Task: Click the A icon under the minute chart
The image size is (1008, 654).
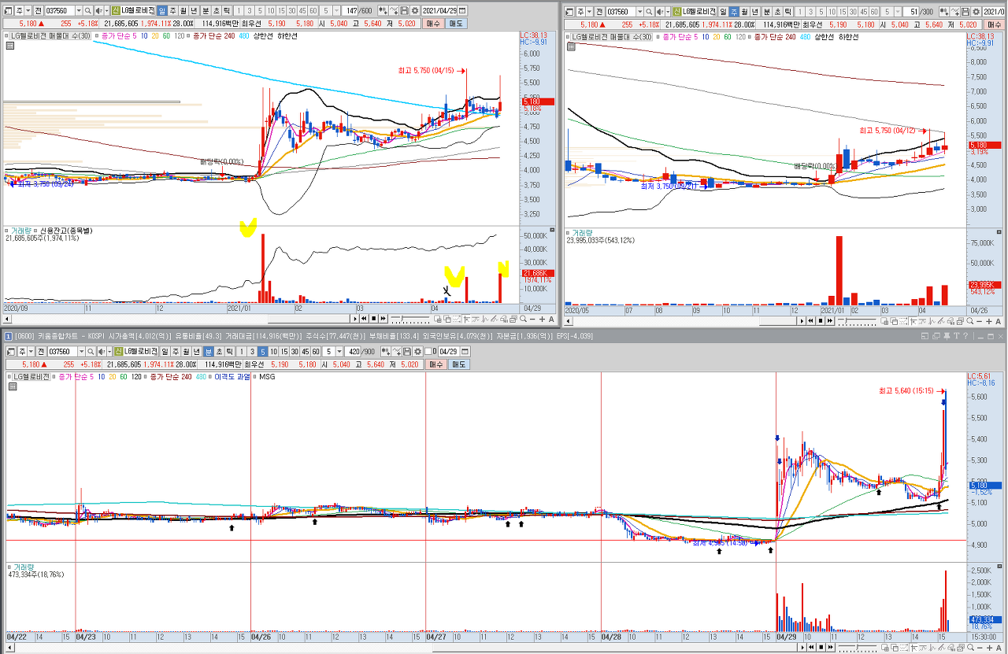Action: (x=999, y=647)
